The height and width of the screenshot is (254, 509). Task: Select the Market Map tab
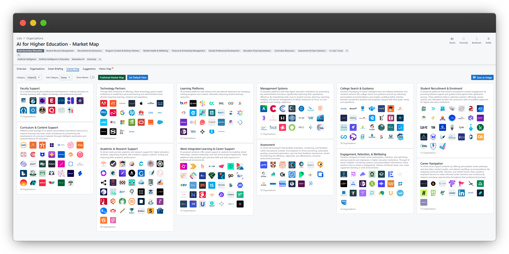click(x=73, y=69)
